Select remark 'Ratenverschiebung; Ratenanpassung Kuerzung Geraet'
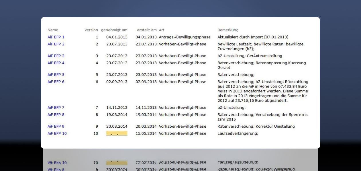The height and width of the screenshot is (171, 361). 262,65
